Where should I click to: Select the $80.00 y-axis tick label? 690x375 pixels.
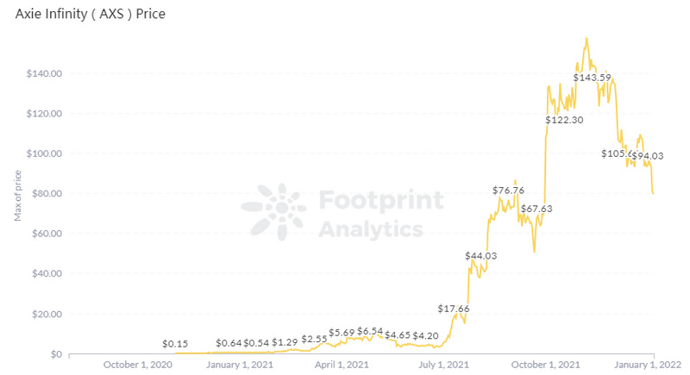47,193
